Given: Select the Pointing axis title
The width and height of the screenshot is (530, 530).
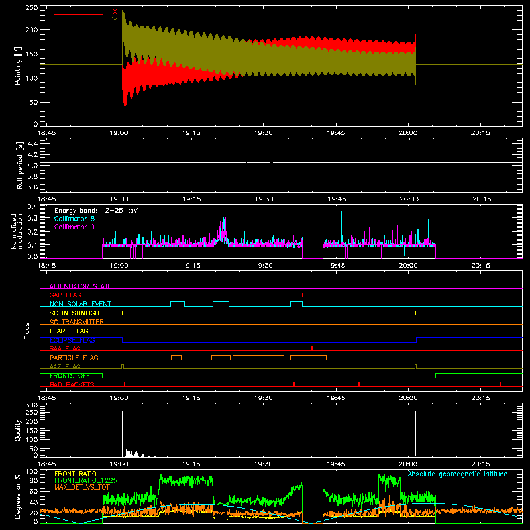Looking at the screenshot, I should pos(18,66).
